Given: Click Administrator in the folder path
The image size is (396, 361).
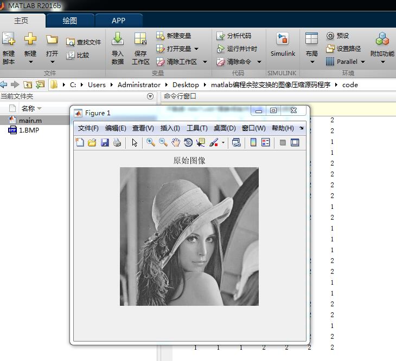Looking at the screenshot, I should click(x=139, y=85).
